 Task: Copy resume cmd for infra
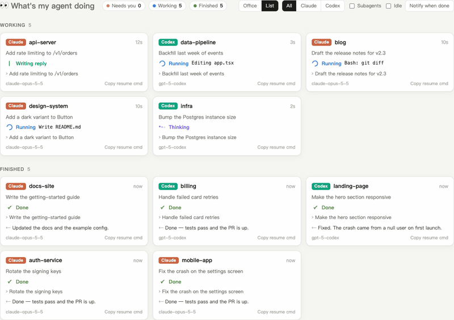tap(276, 148)
